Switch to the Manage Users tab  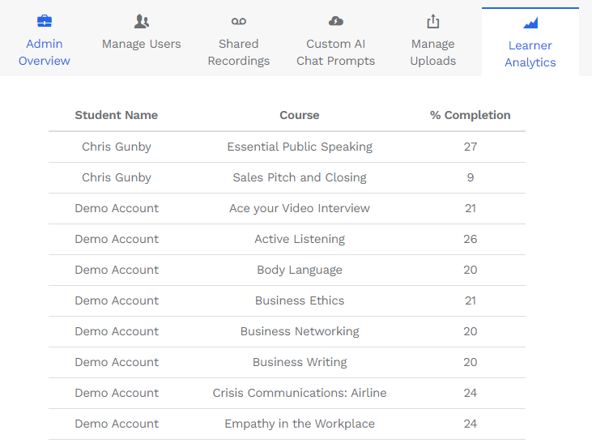coord(142,44)
